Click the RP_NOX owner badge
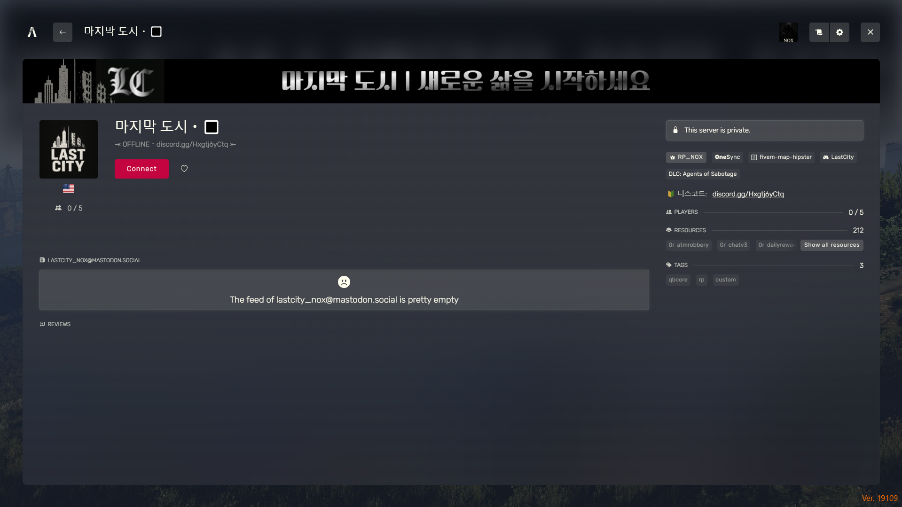Image resolution: width=902 pixels, height=507 pixels. (686, 157)
